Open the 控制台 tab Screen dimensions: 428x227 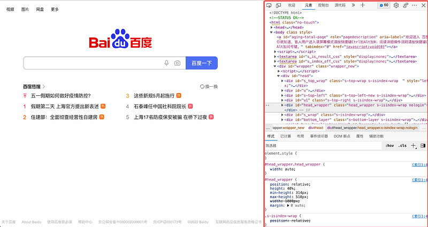[x=324, y=5]
